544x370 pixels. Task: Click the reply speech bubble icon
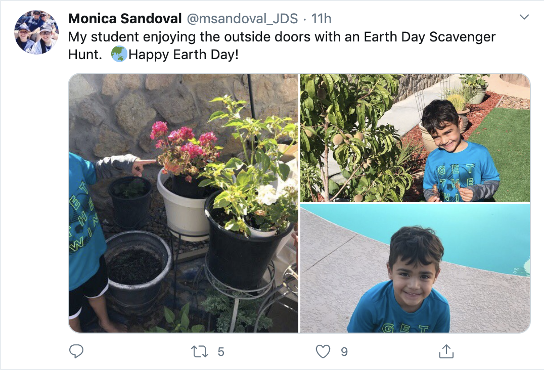76,351
